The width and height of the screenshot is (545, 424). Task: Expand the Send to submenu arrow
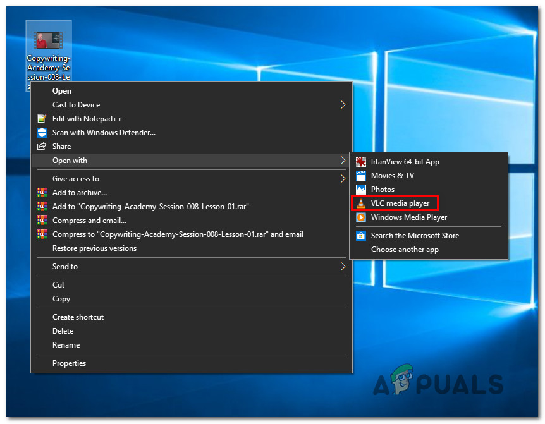coord(343,267)
